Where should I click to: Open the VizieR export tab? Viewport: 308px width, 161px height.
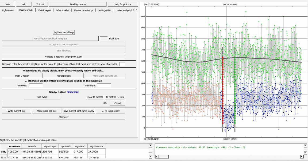coord(45,10)
